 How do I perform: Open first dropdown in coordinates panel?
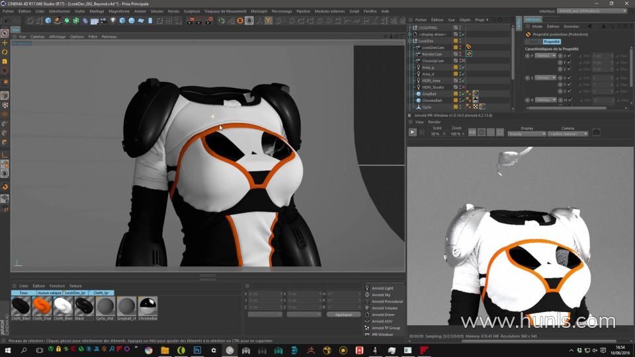point(265,314)
